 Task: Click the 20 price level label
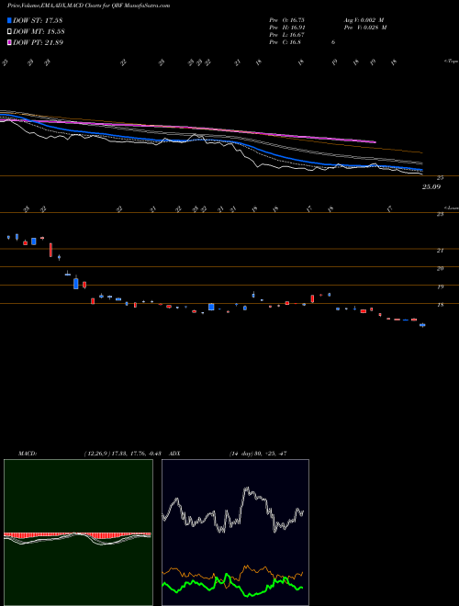coord(440,269)
